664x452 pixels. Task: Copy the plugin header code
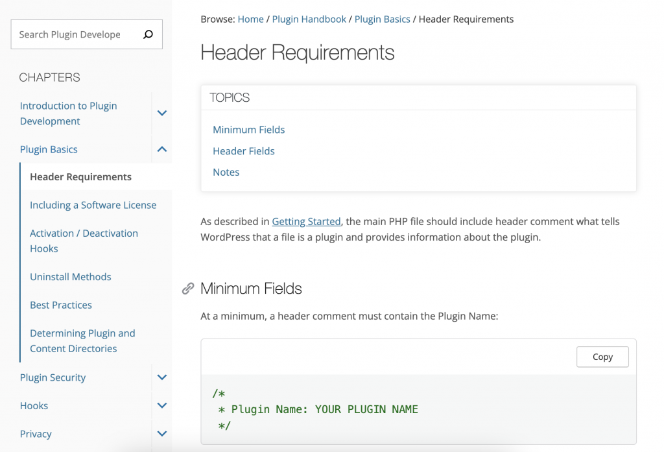[x=602, y=357]
